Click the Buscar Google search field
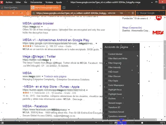This screenshot has height=125, width=166. click(150, 13)
